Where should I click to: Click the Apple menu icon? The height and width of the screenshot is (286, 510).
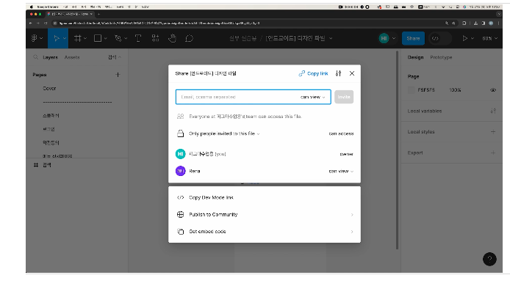(x=32, y=7)
